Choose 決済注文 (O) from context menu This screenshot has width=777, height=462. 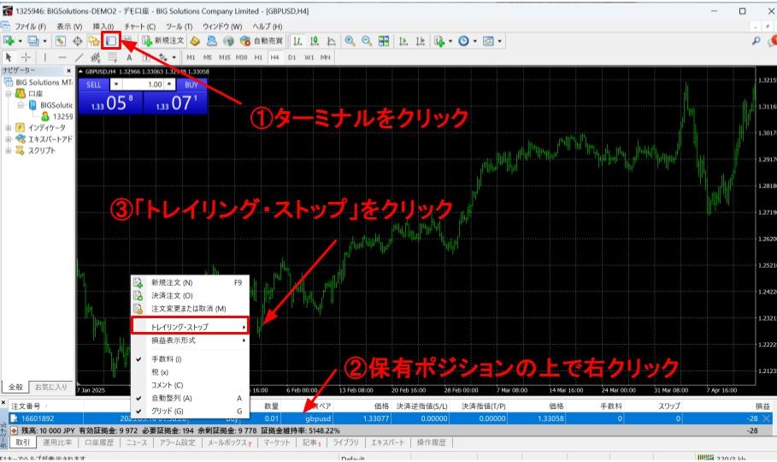(190, 295)
